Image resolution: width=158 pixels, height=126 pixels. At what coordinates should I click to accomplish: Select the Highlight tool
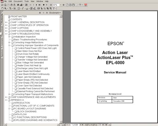[x=27, y=8]
